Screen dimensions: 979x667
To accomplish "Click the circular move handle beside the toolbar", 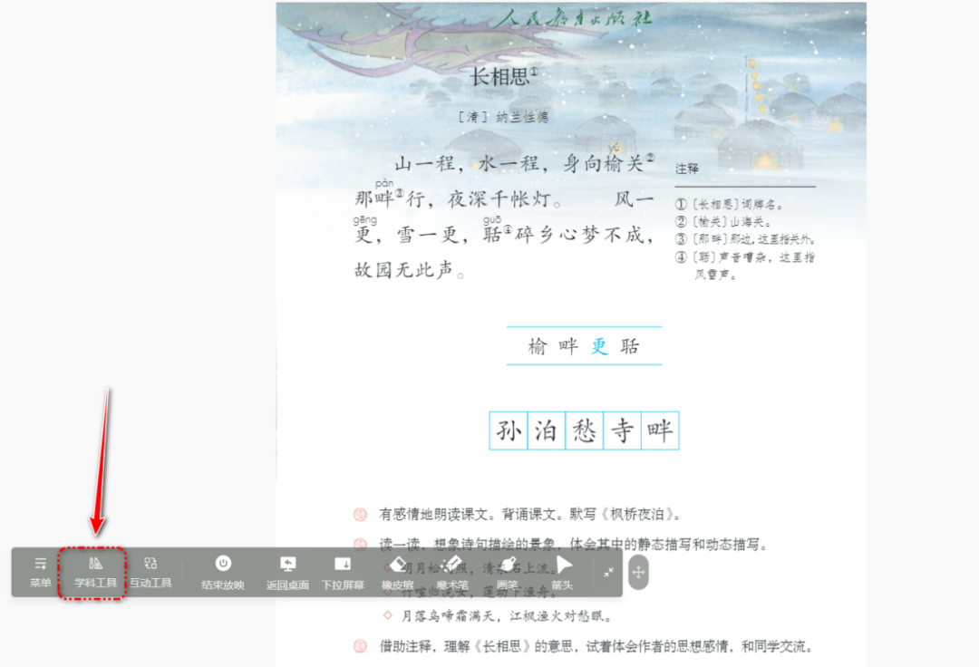I will pos(639,573).
